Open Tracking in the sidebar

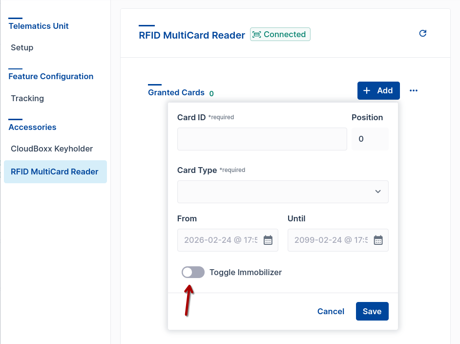27,98
